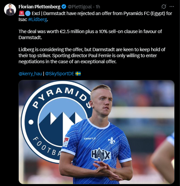Open the @kerry_hau mention
The image size is (180, 186).
pos(30,74)
